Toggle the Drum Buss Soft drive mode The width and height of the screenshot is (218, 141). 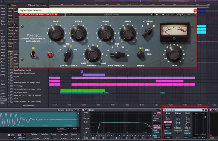point(167,122)
